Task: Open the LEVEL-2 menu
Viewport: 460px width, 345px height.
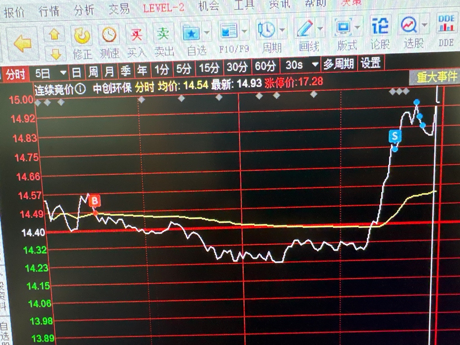Action: click(164, 8)
